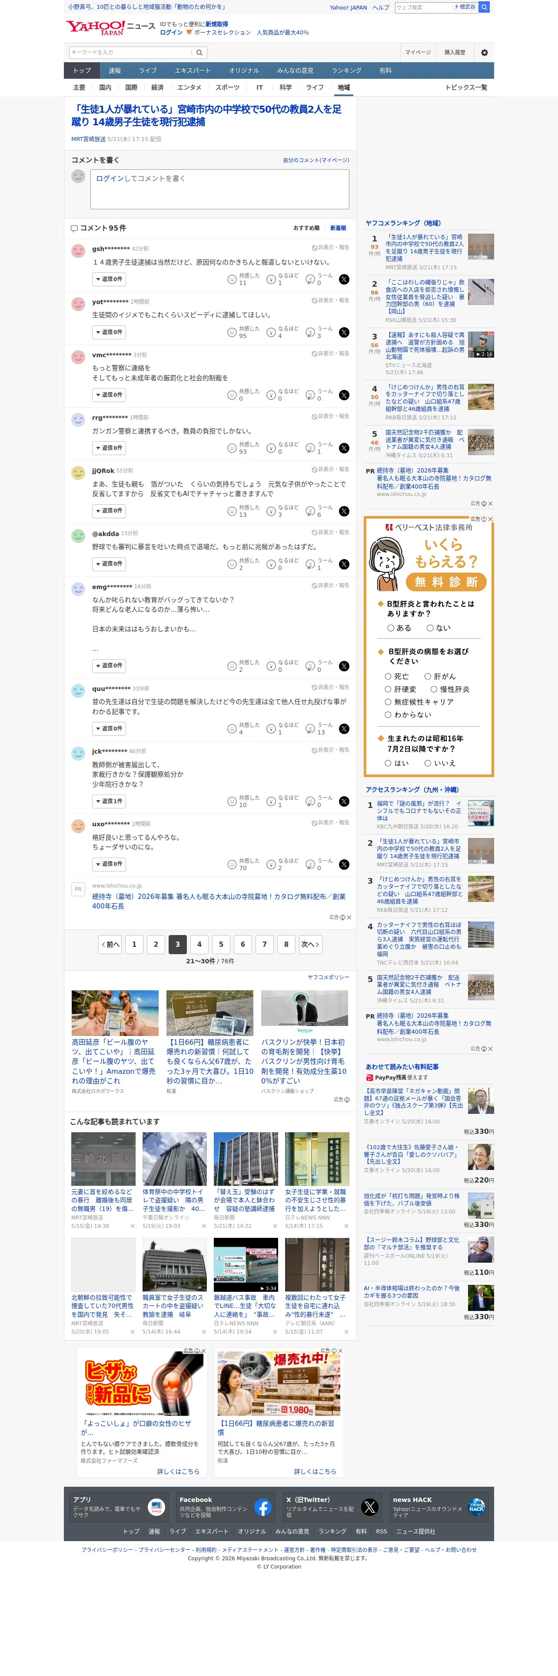Click the comment text box

(x=219, y=189)
